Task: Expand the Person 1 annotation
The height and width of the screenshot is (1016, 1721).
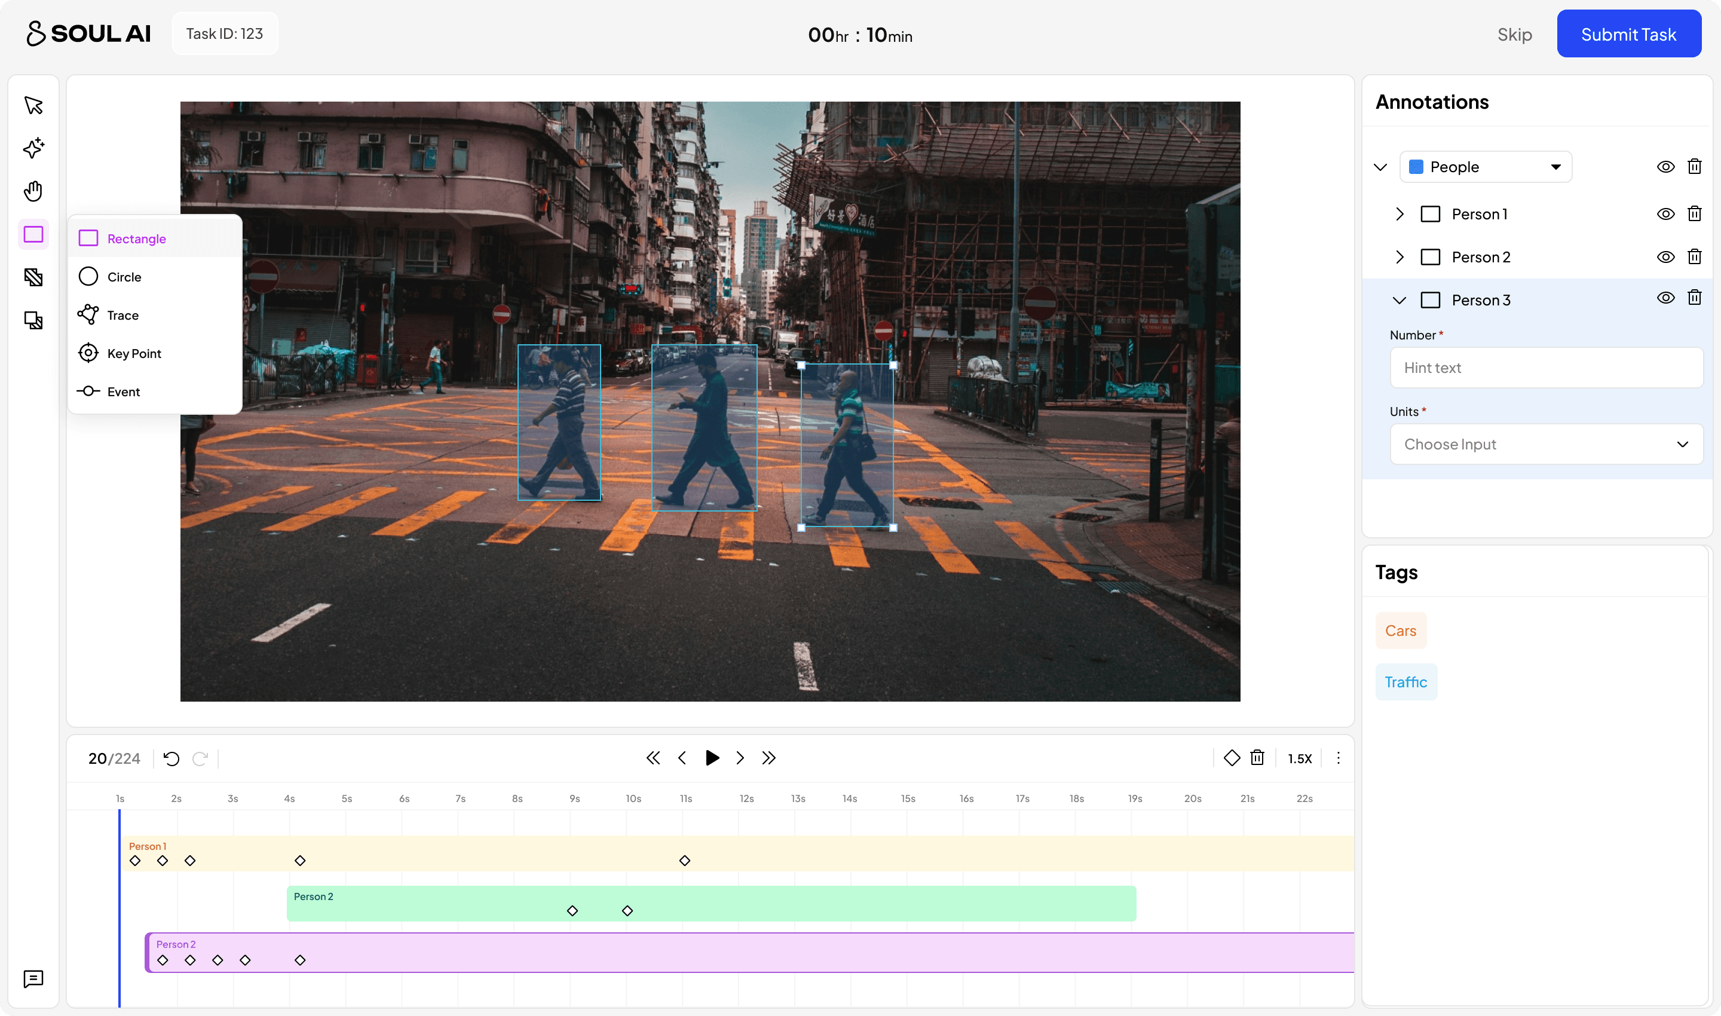Action: [1400, 215]
